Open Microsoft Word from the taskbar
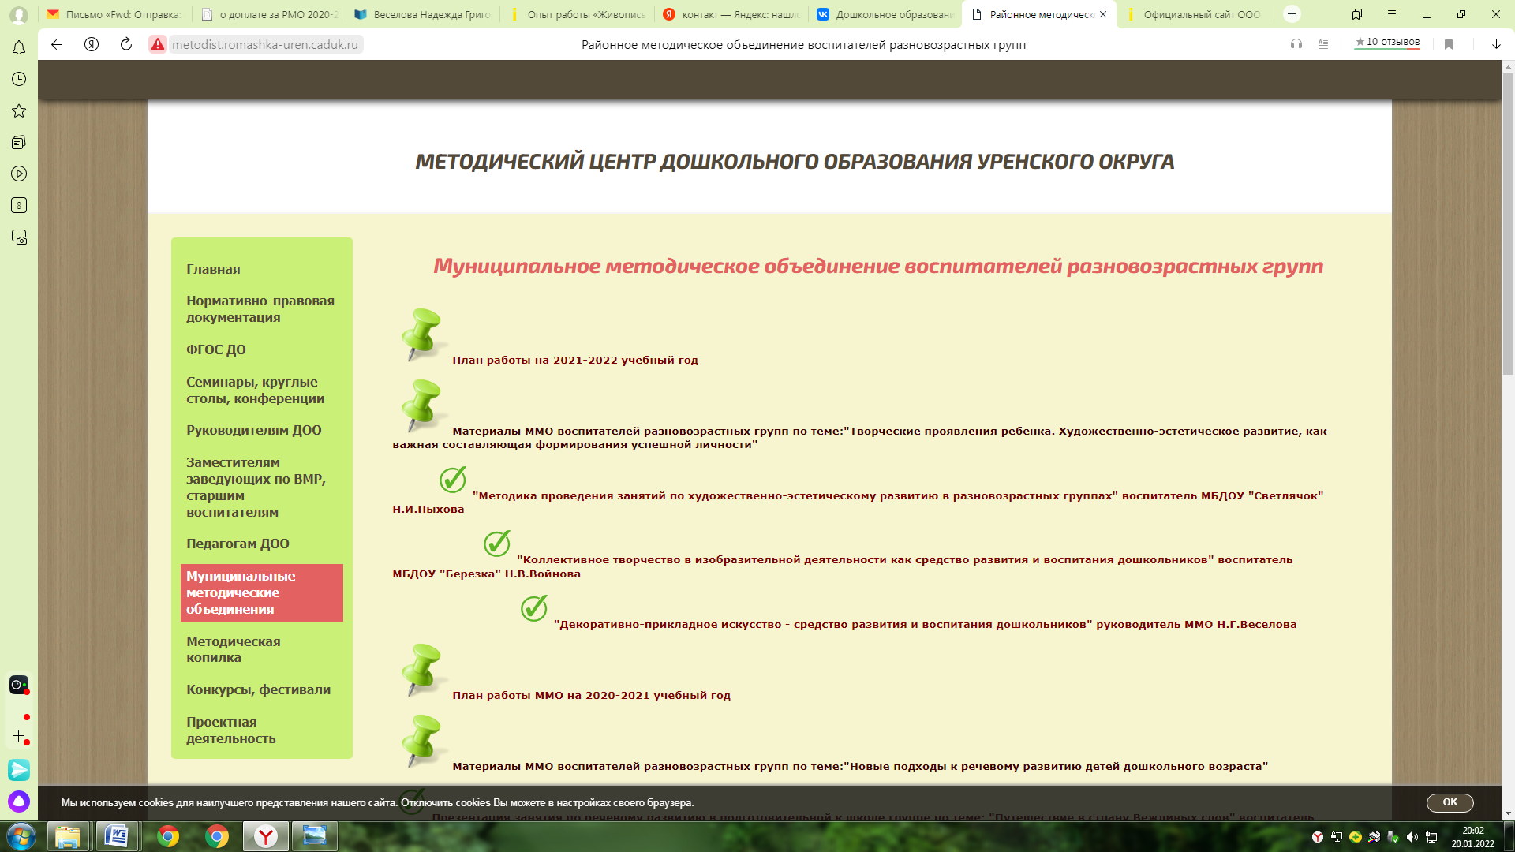This screenshot has width=1515, height=852. [x=117, y=835]
